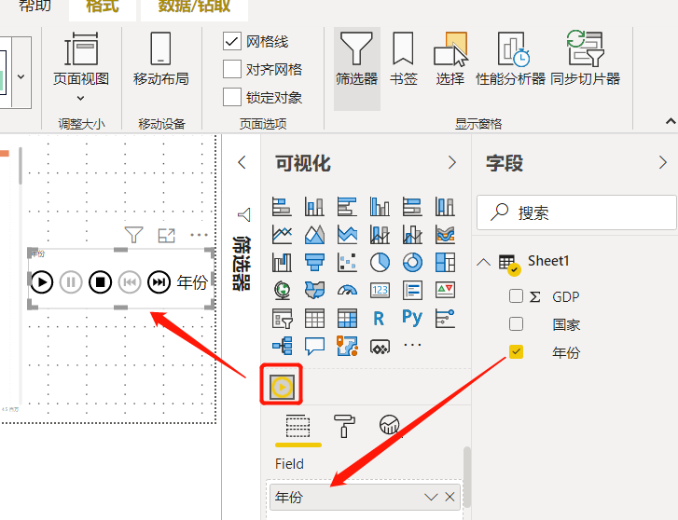Click the 搜索 fields search box
678x520 pixels.
pos(576,212)
